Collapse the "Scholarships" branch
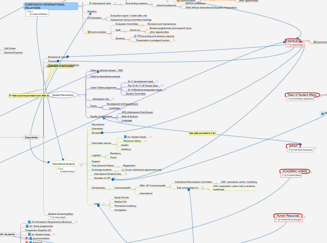The image size is (327, 243). [x=110, y=189]
